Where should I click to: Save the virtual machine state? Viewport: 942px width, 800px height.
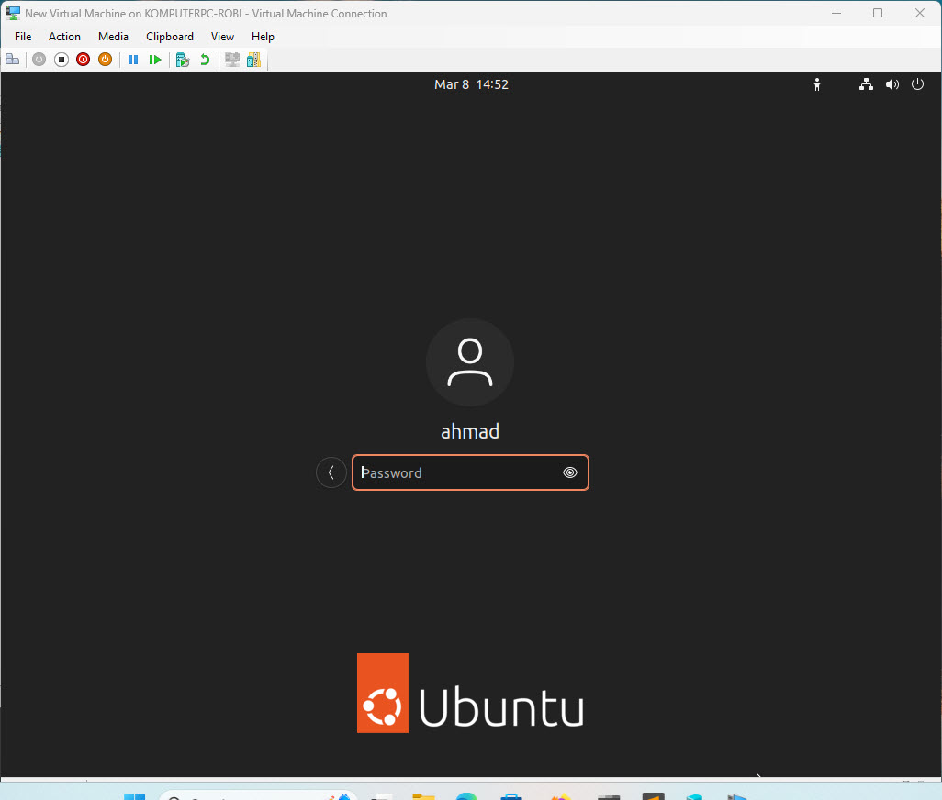pos(105,59)
